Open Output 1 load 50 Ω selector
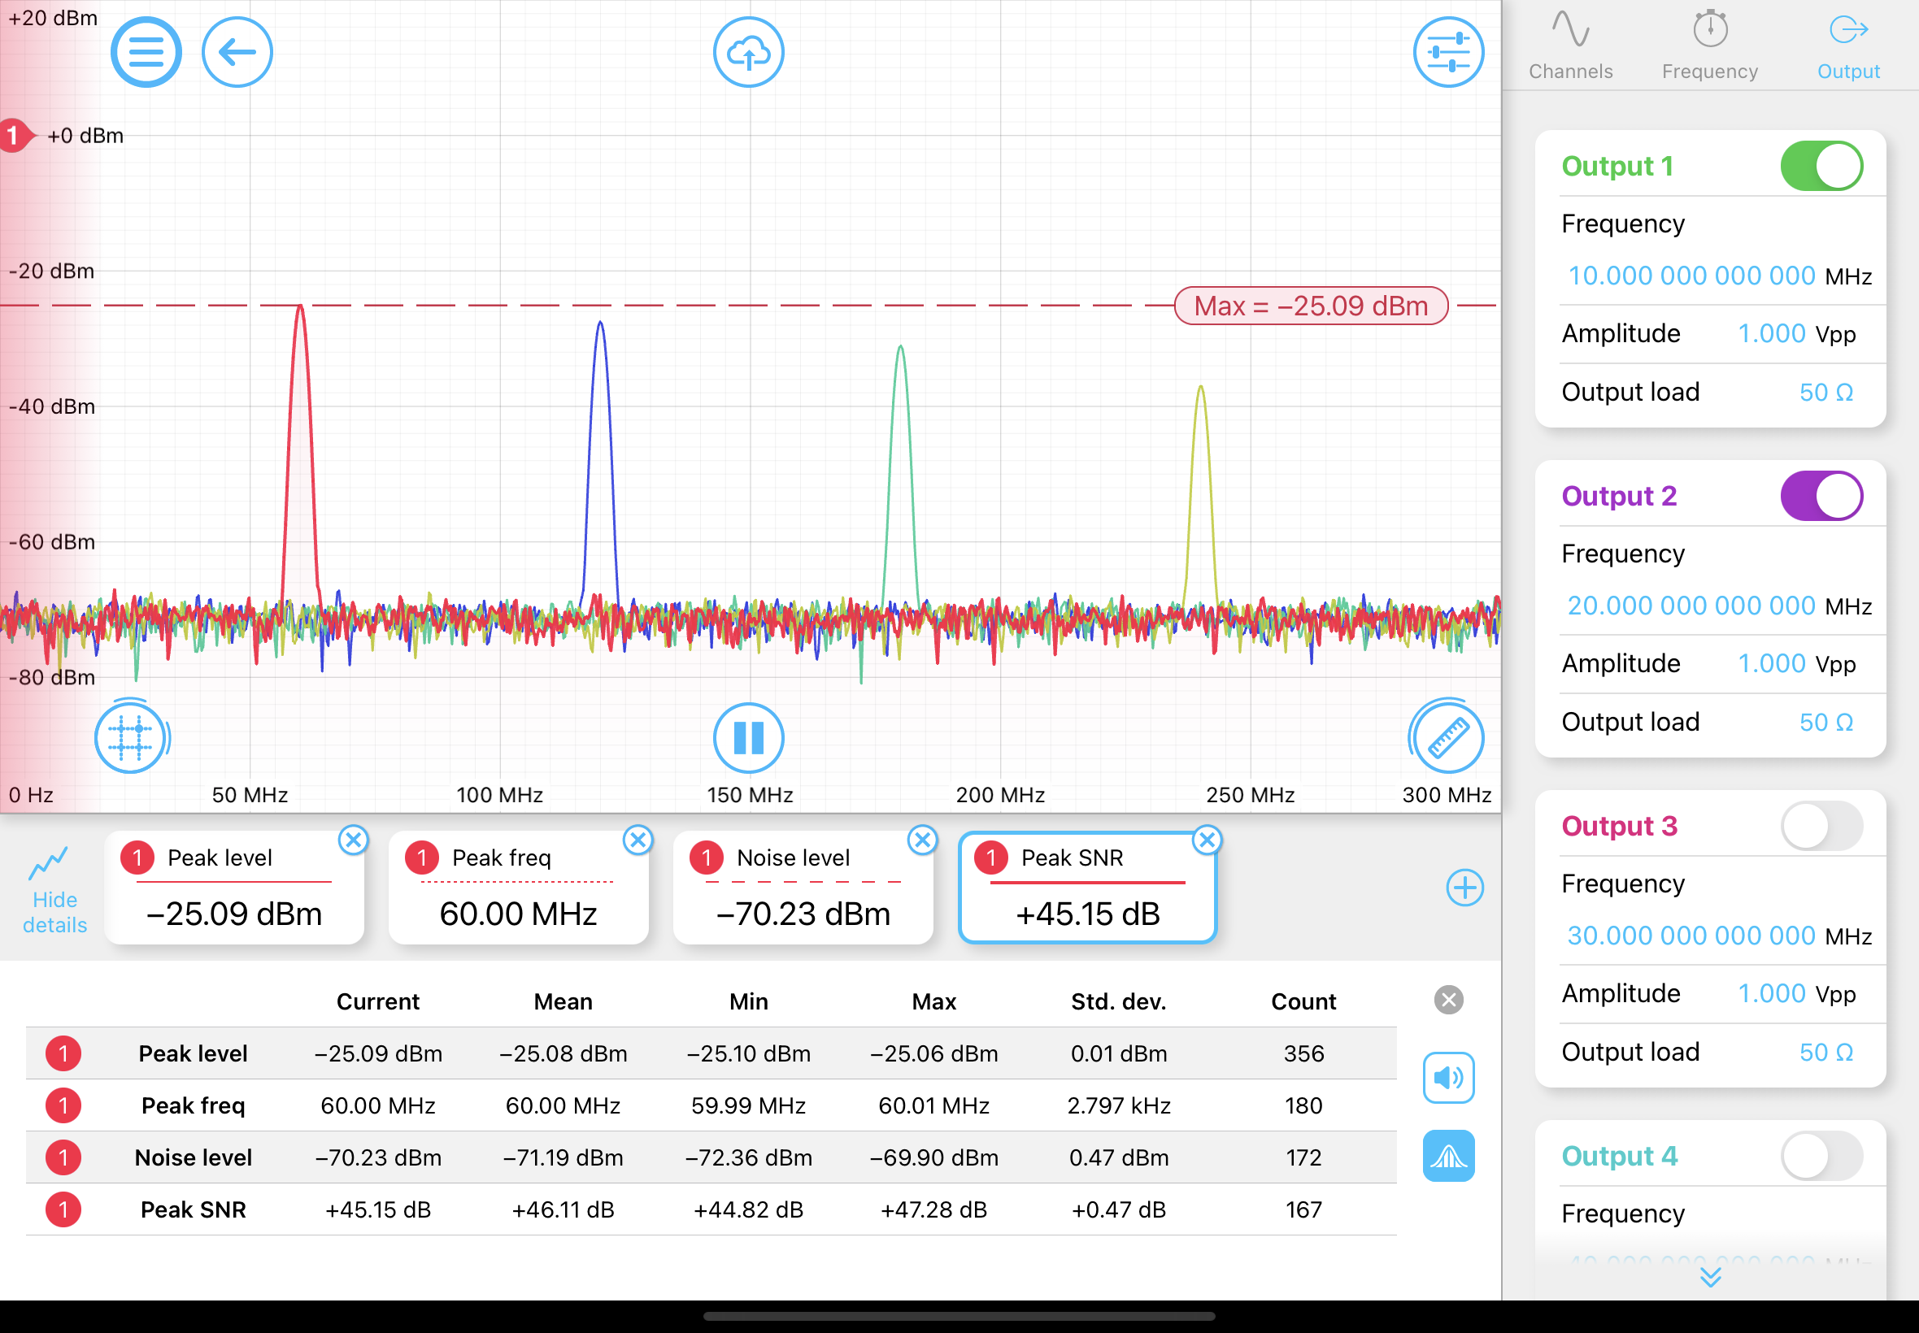 tap(1825, 393)
